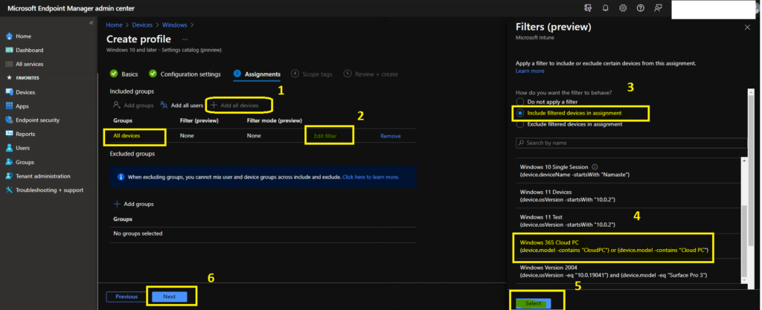Click Edit filter for All devices
Screen dimensions: 762x310
(325, 136)
